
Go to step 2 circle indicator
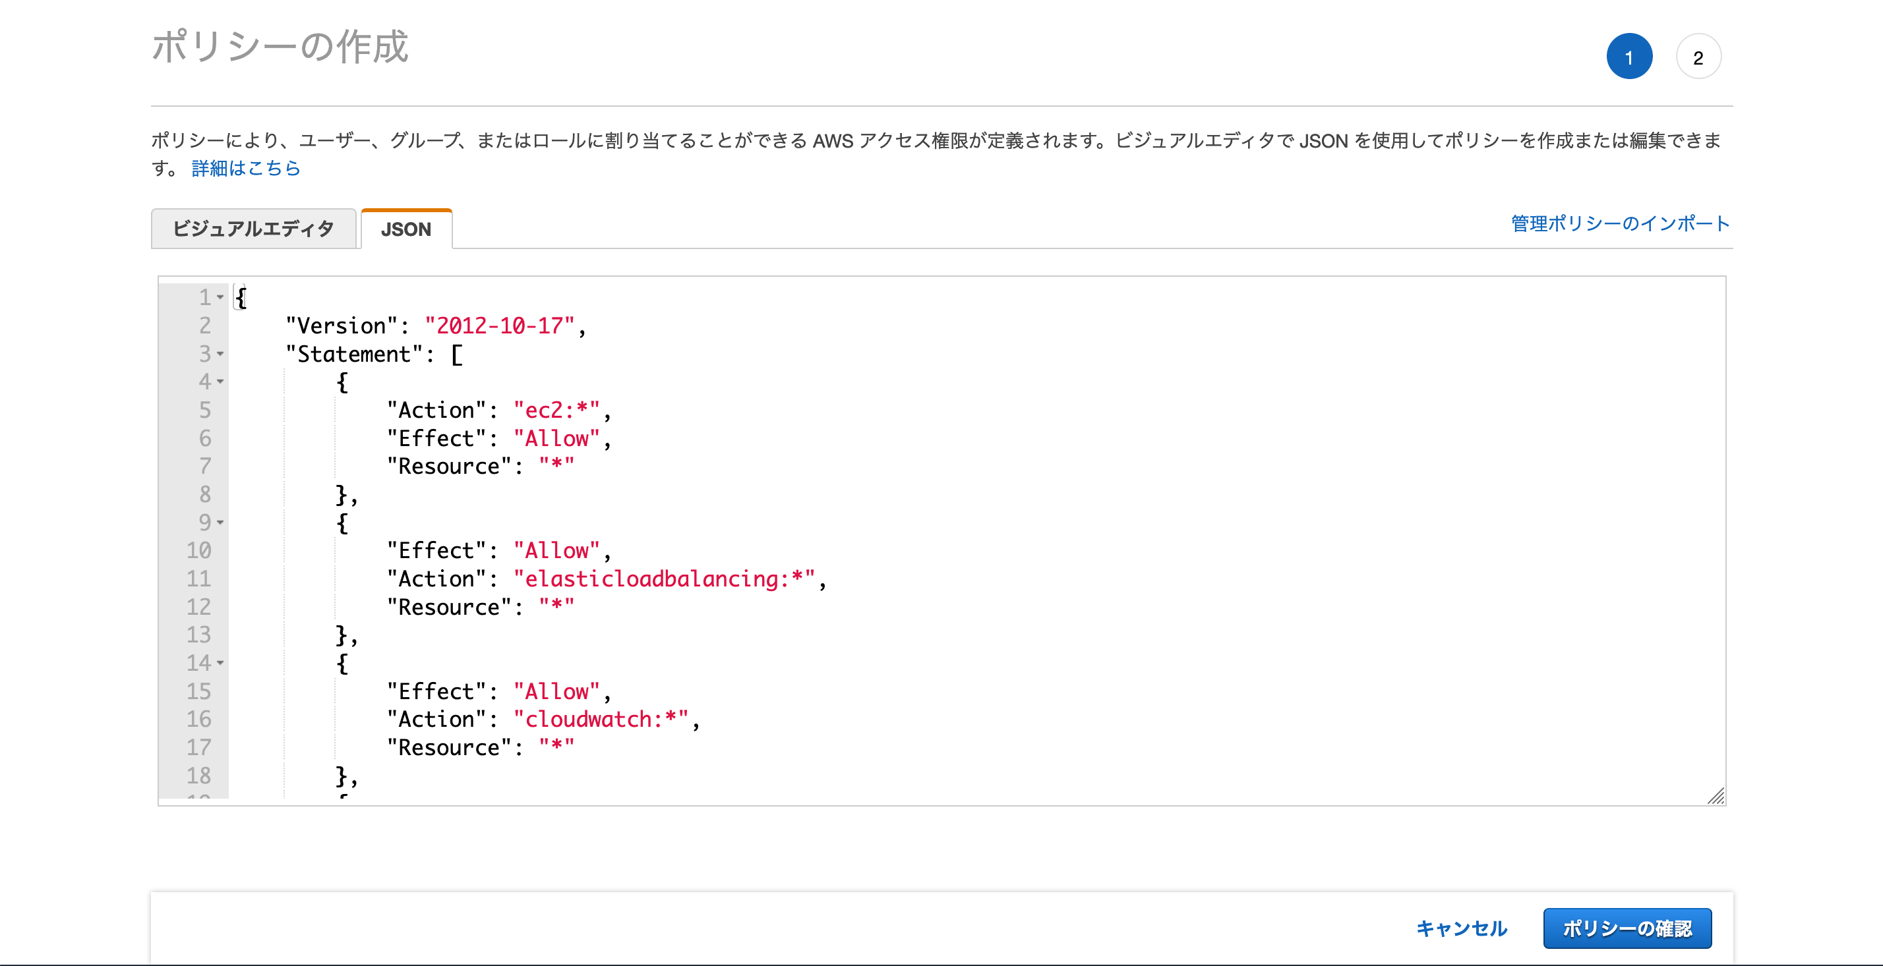[x=1699, y=56]
